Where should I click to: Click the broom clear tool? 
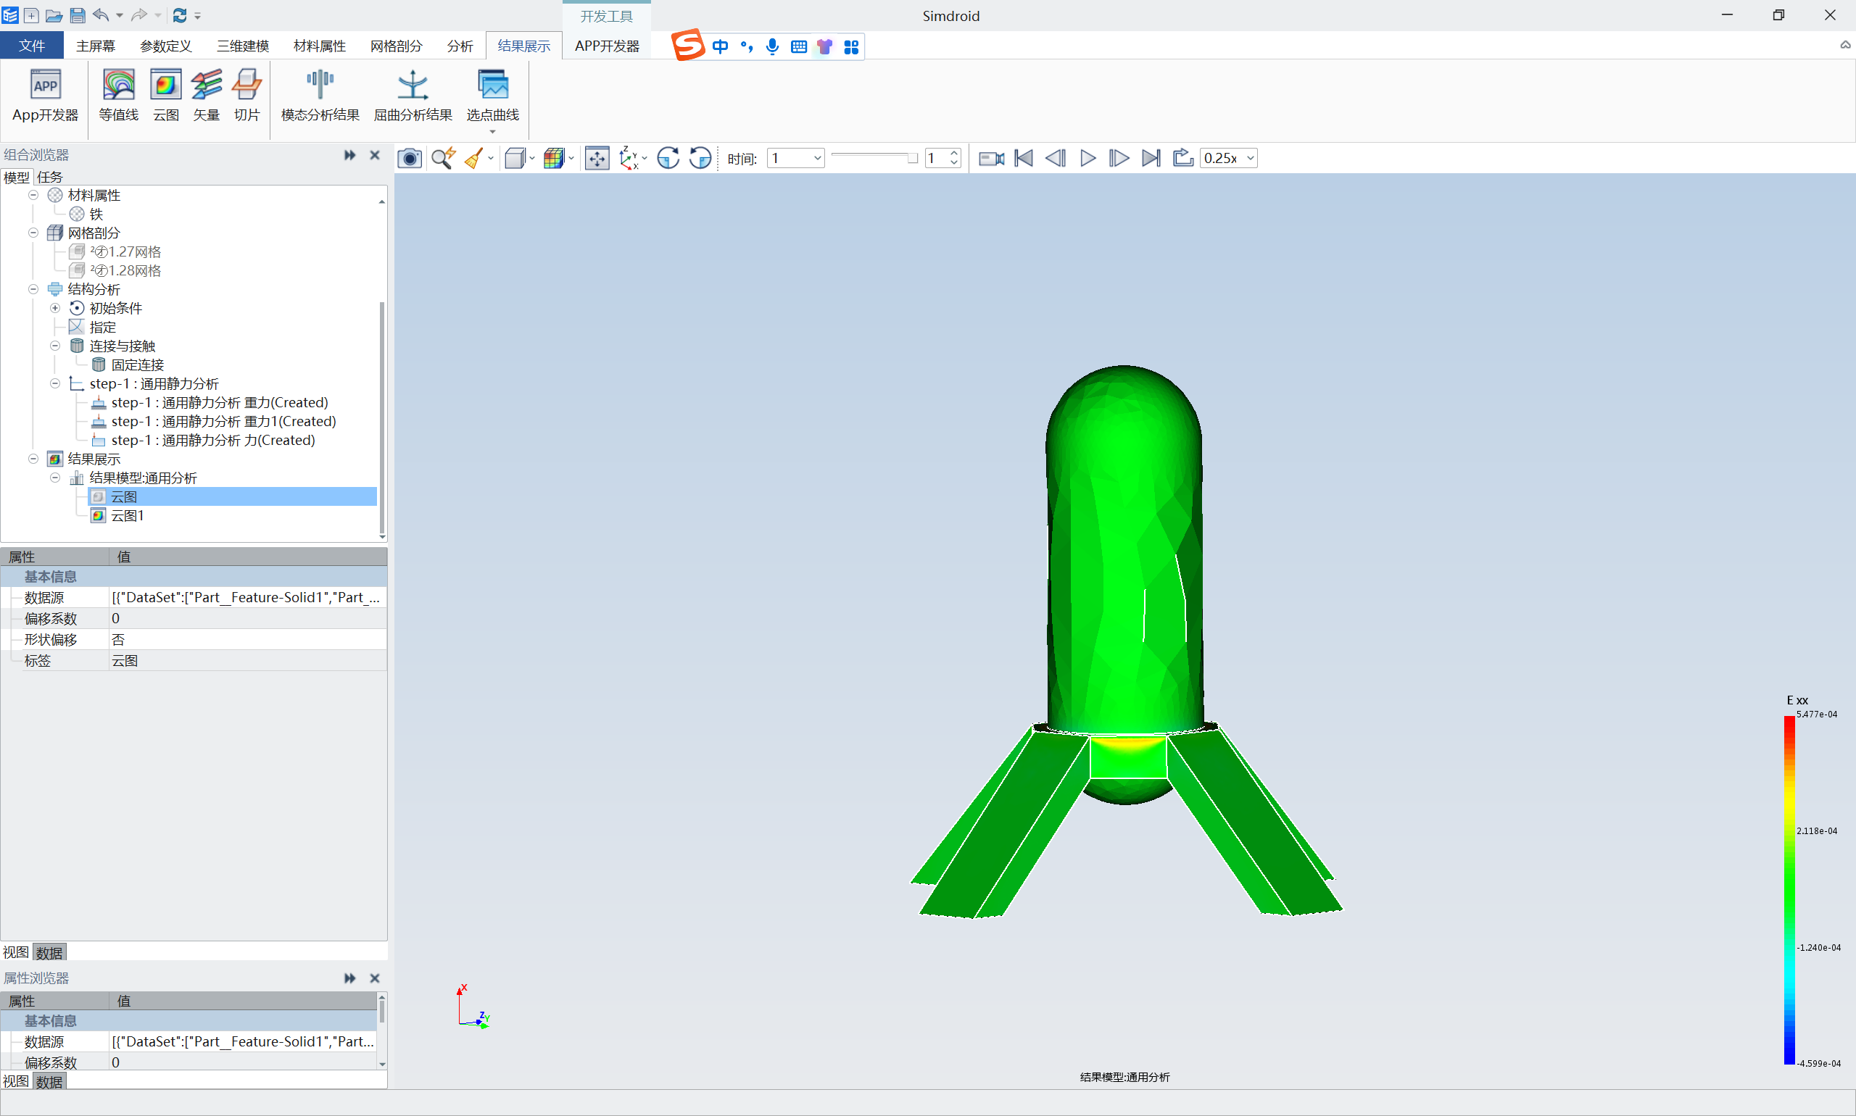click(x=474, y=158)
